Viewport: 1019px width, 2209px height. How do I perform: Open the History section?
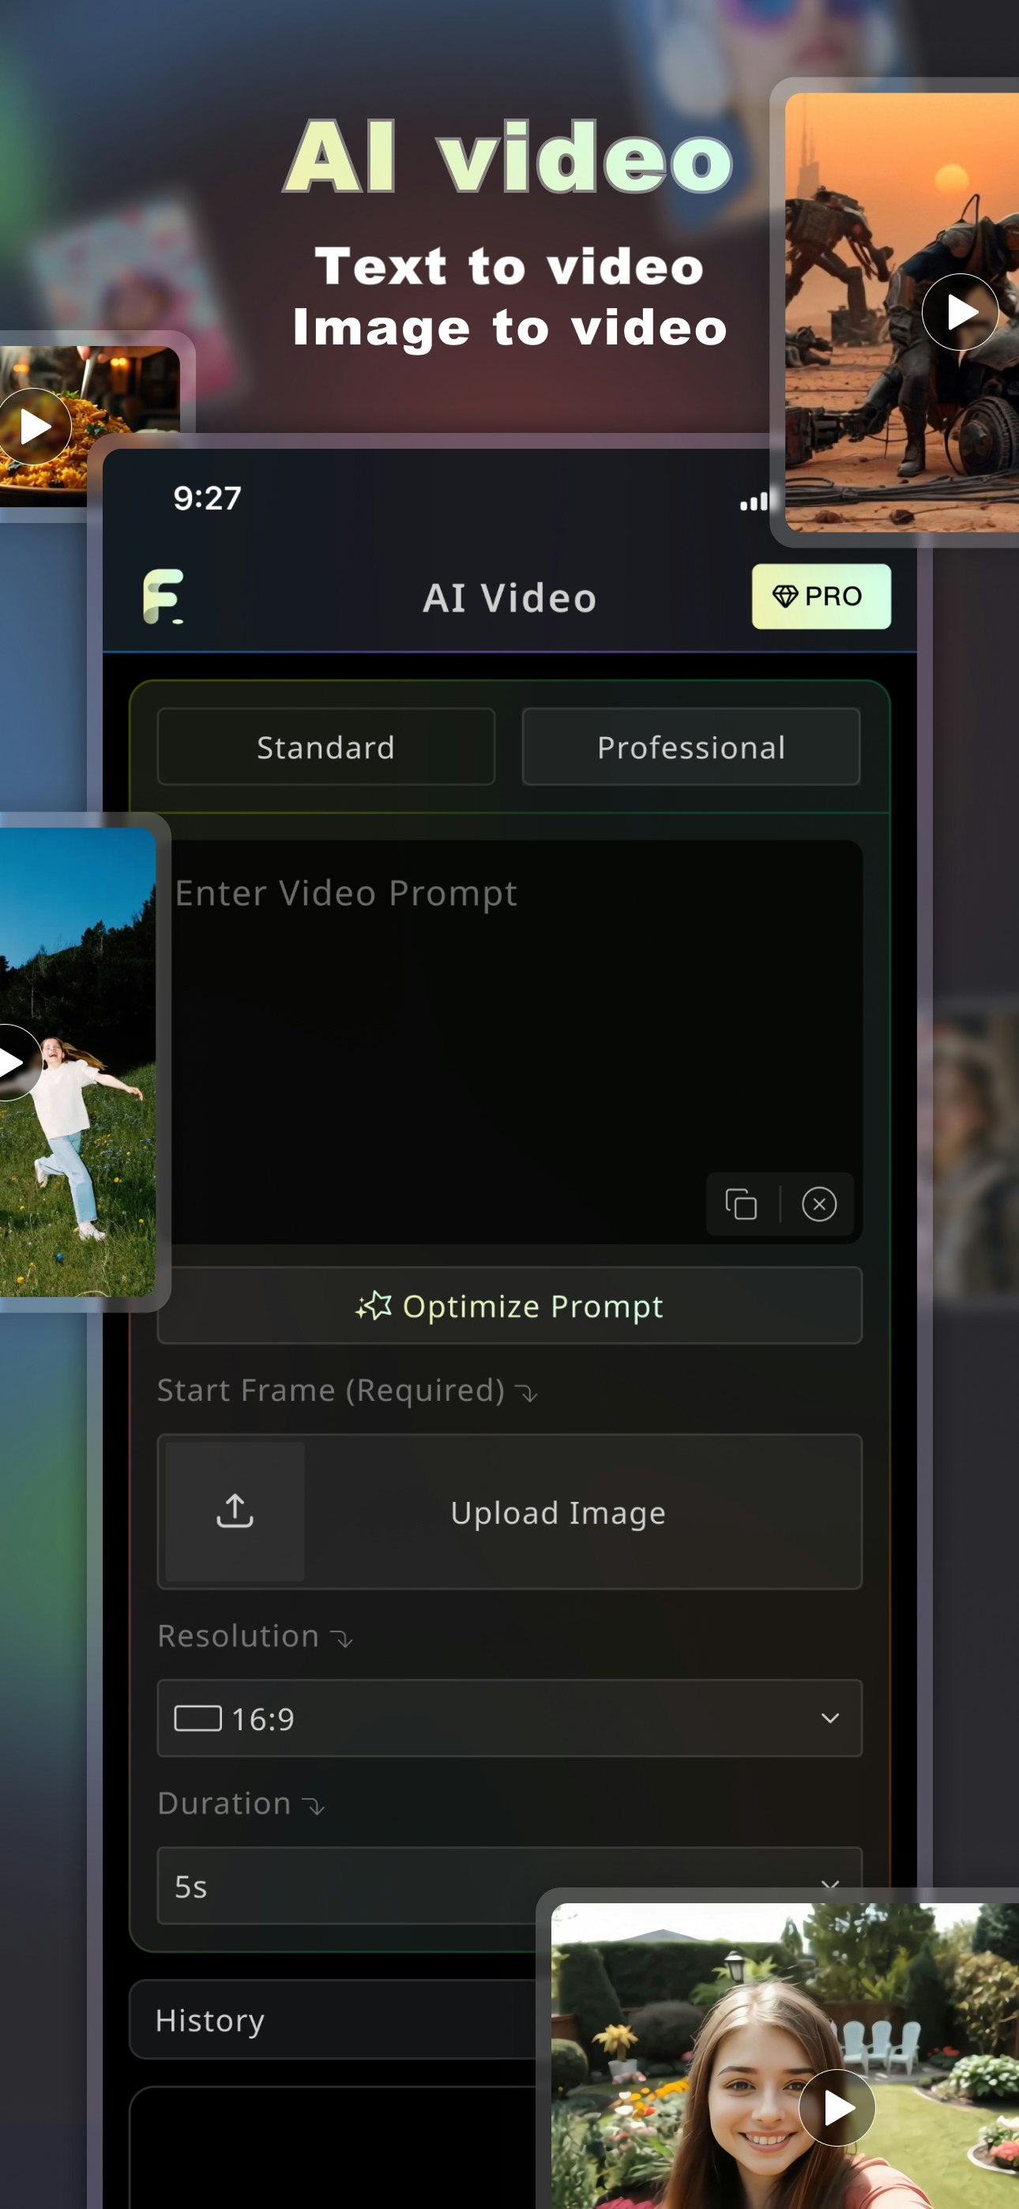tap(334, 2019)
